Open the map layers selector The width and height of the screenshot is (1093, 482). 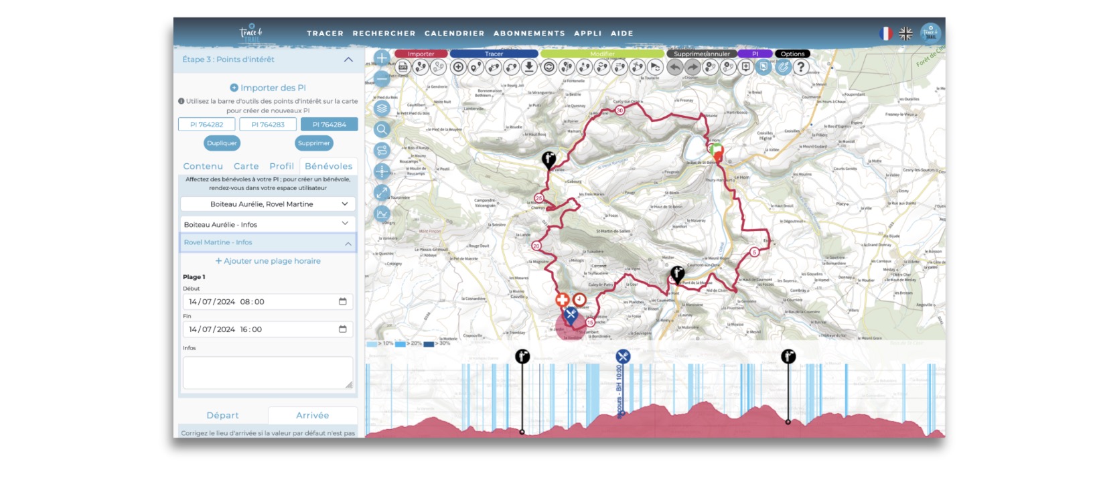(382, 108)
